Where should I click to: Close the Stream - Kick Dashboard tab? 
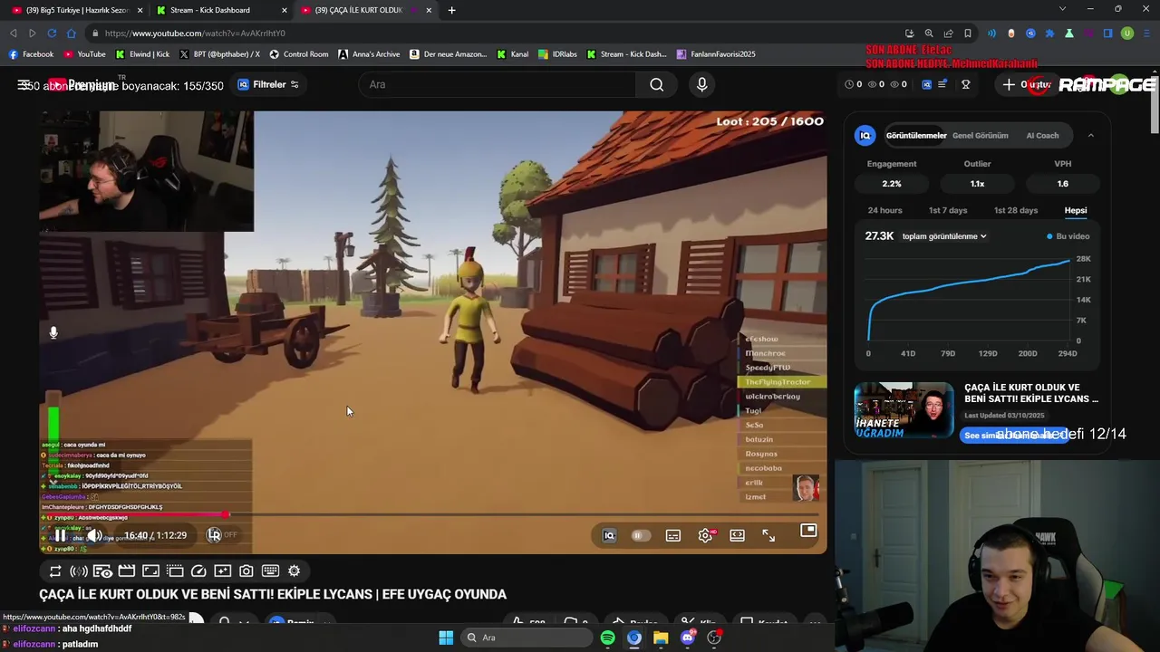(285, 10)
